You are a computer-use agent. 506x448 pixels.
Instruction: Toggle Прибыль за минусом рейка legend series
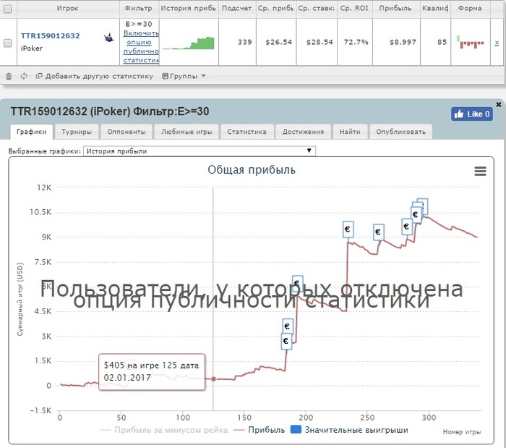164,430
